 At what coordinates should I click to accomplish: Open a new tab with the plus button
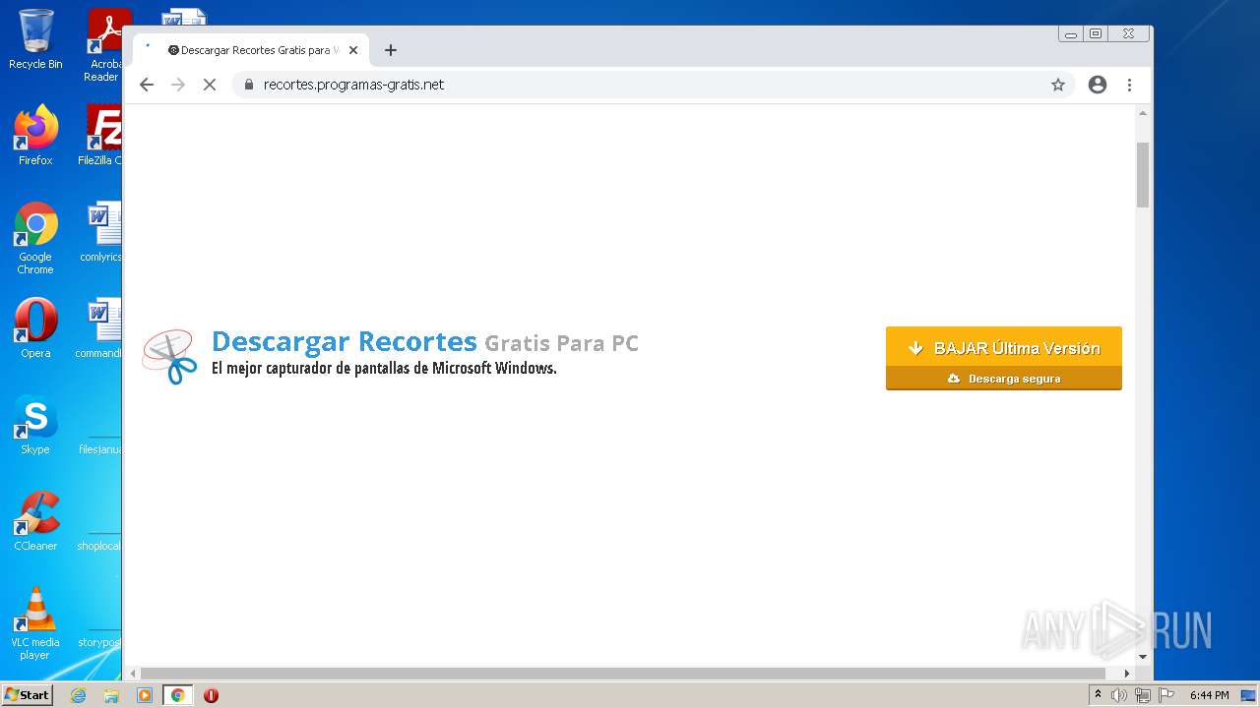coord(391,50)
